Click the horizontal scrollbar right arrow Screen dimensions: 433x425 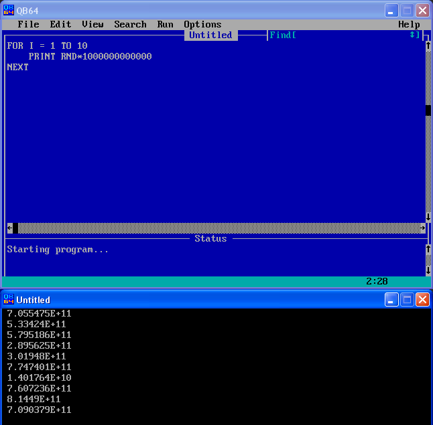pos(422,228)
